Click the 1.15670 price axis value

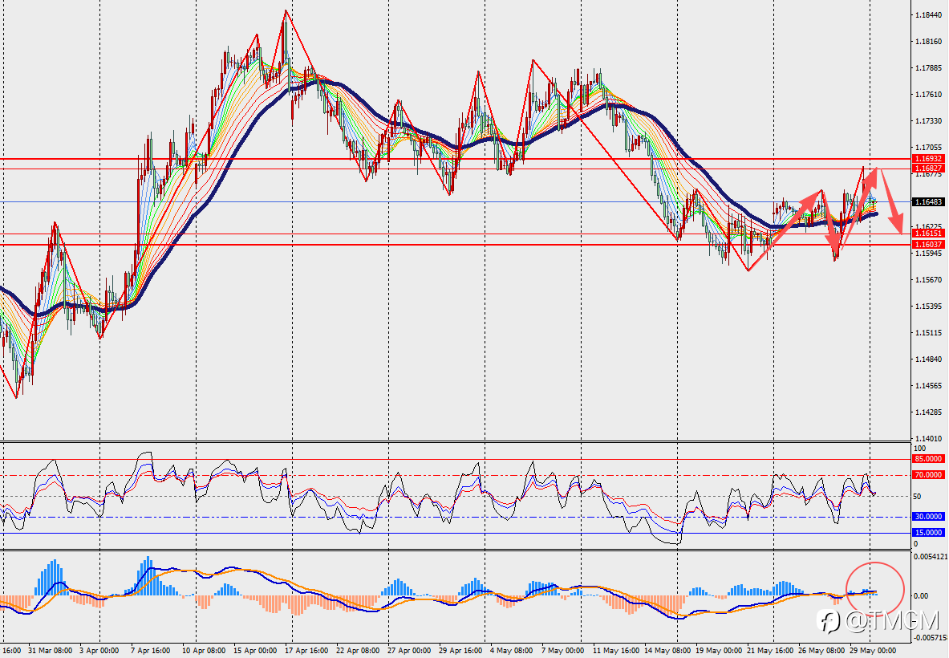pos(929,280)
